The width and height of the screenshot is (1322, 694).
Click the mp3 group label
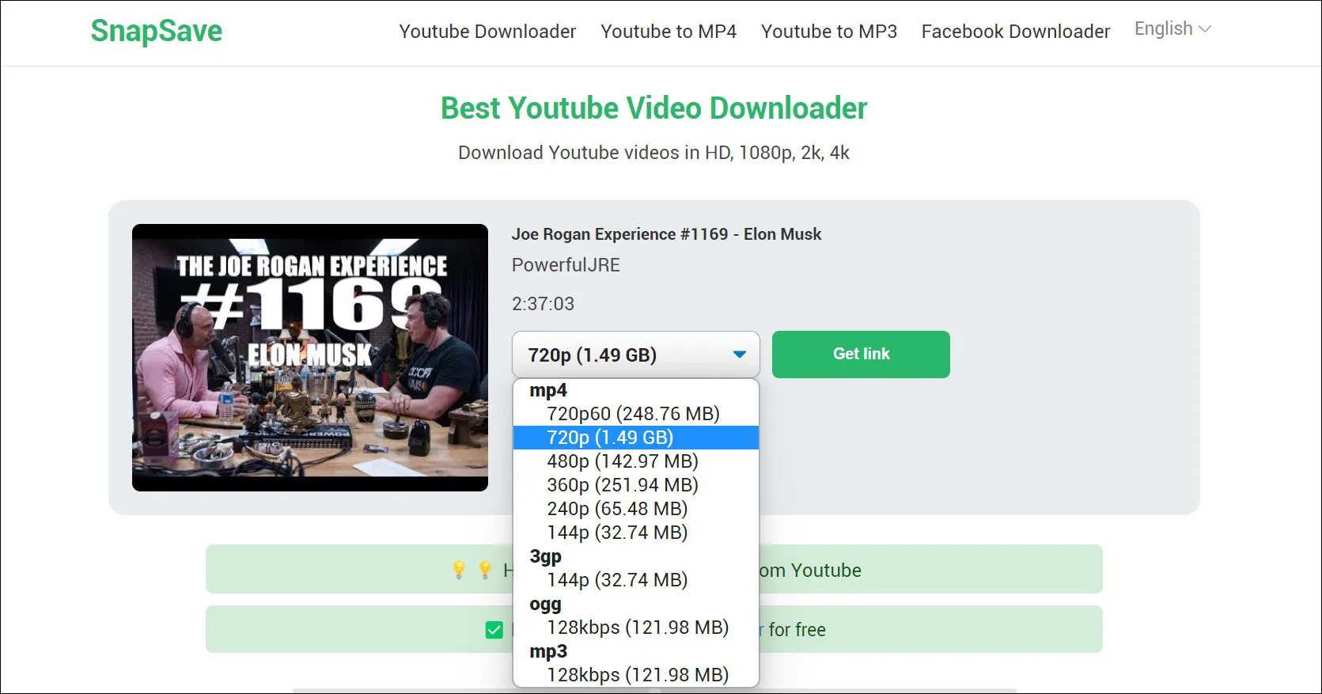click(548, 651)
